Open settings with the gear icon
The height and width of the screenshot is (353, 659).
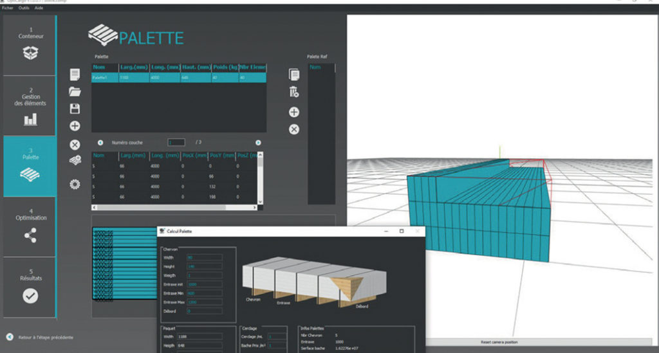tap(75, 185)
